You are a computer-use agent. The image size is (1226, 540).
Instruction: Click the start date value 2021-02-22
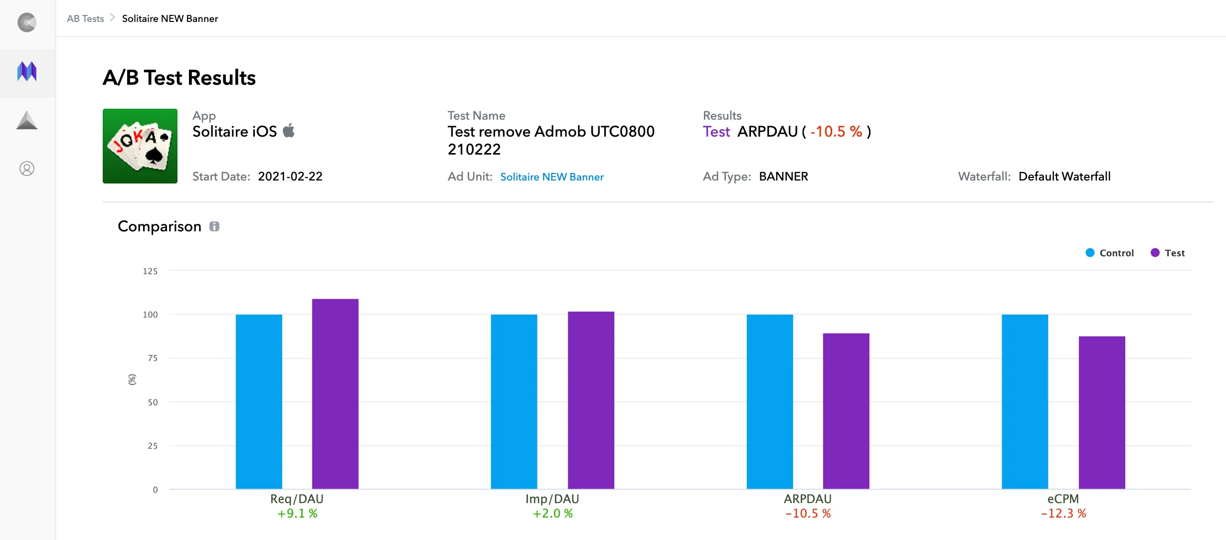click(290, 176)
